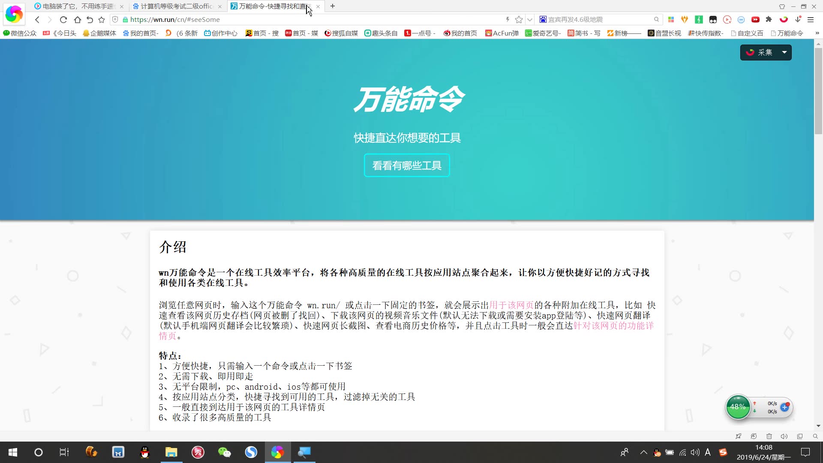Click the 看看有哪些工具 button
This screenshot has width=823, height=463.
(406, 165)
